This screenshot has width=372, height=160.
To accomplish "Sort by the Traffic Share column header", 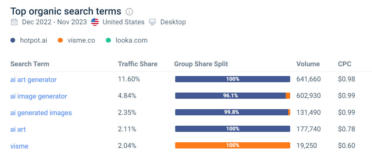I will coord(138,64).
